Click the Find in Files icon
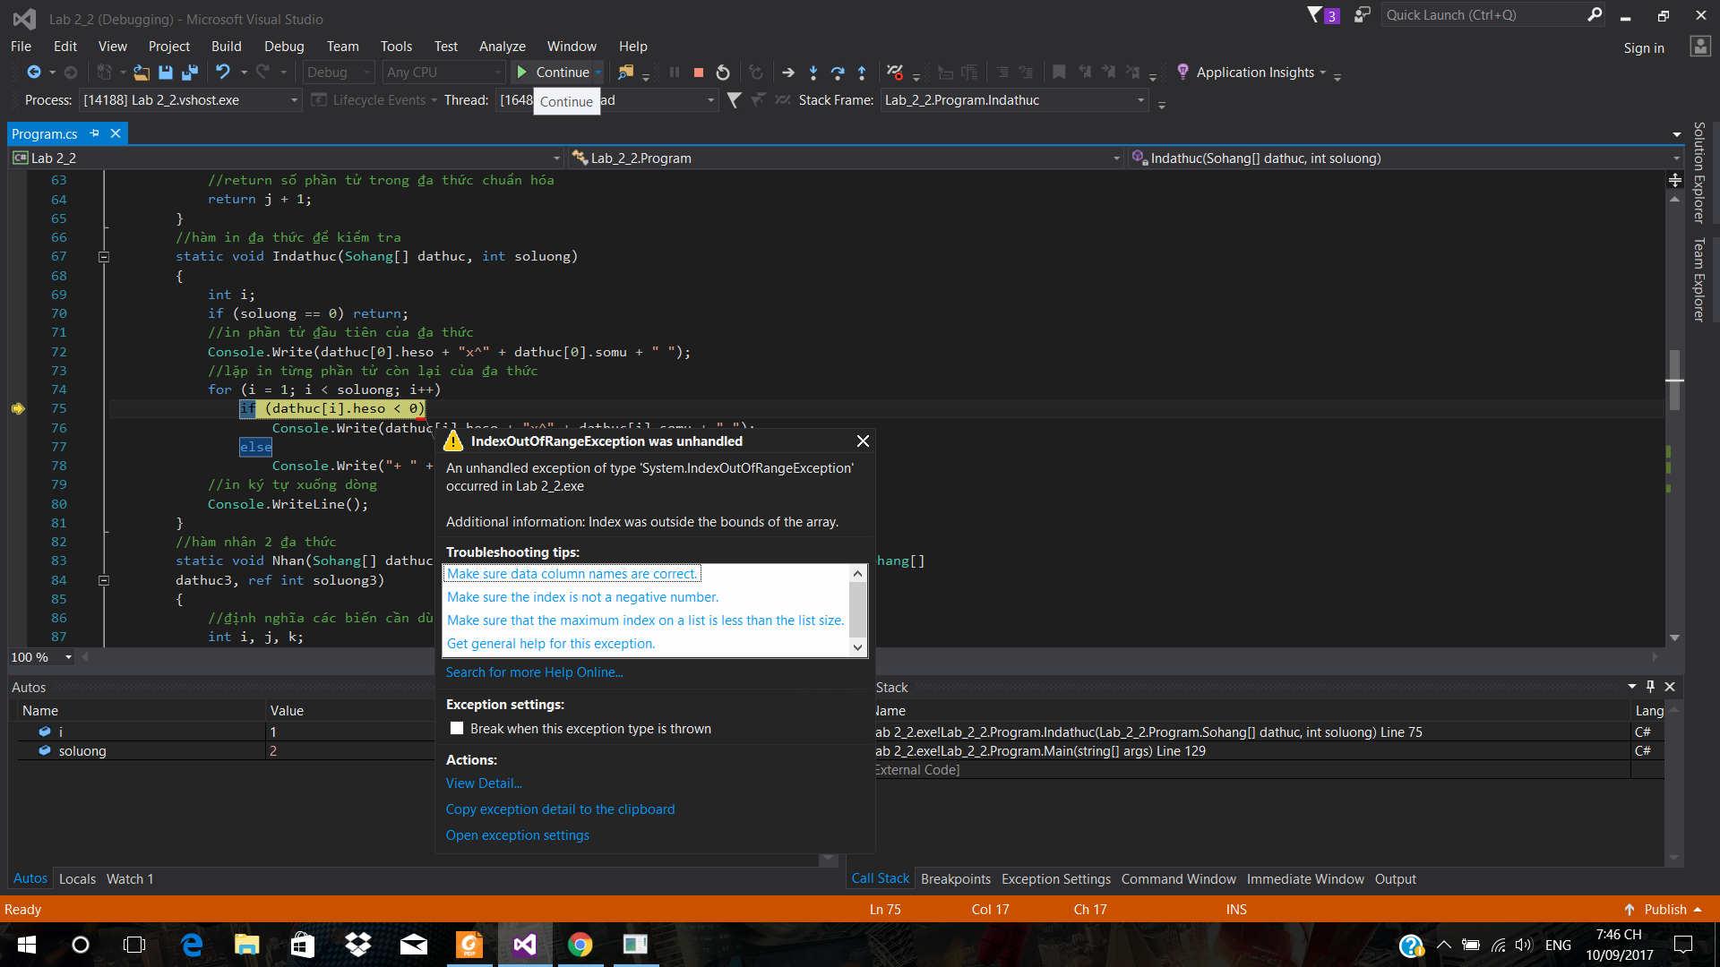 tap(625, 73)
